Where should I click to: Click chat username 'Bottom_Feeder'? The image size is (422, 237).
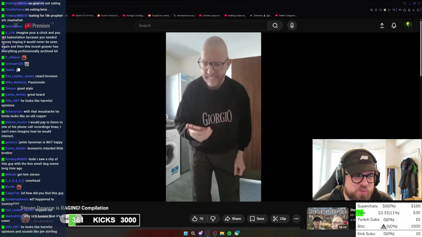(16, 122)
